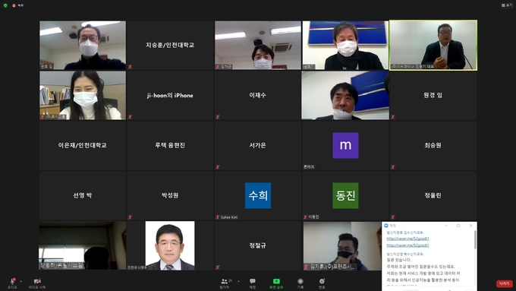The height and width of the screenshot is (291, 516).
Task: Open first naver.me link in chat
Action: coord(407,239)
